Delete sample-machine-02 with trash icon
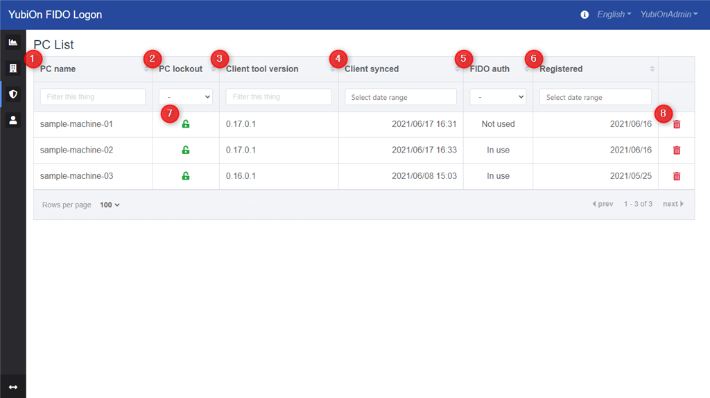 tap(677, 150)
